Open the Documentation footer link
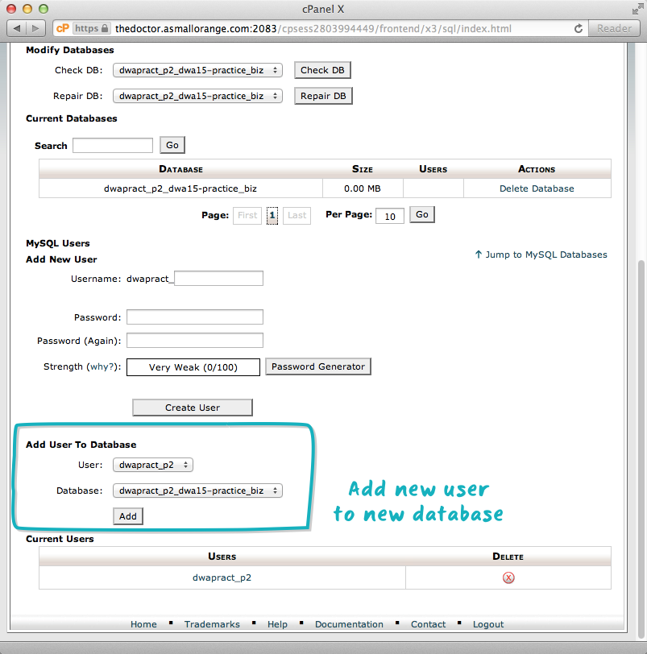 pos(349,624)
